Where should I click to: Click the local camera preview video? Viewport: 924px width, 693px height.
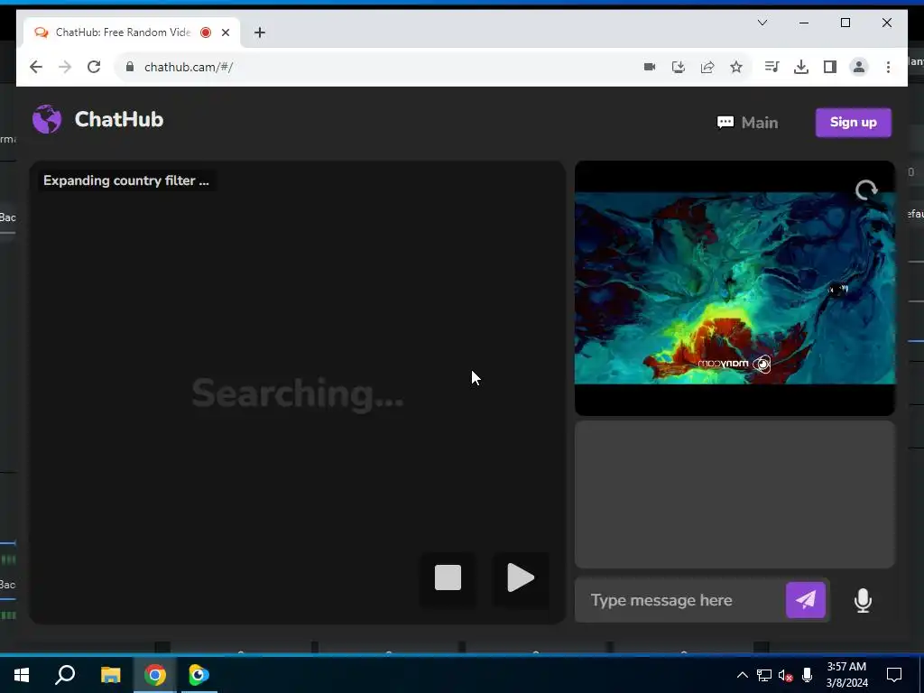pyautogui.click(x=735, y=288)
